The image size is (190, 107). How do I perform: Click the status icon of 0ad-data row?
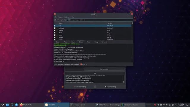click(x=55, y=28)
